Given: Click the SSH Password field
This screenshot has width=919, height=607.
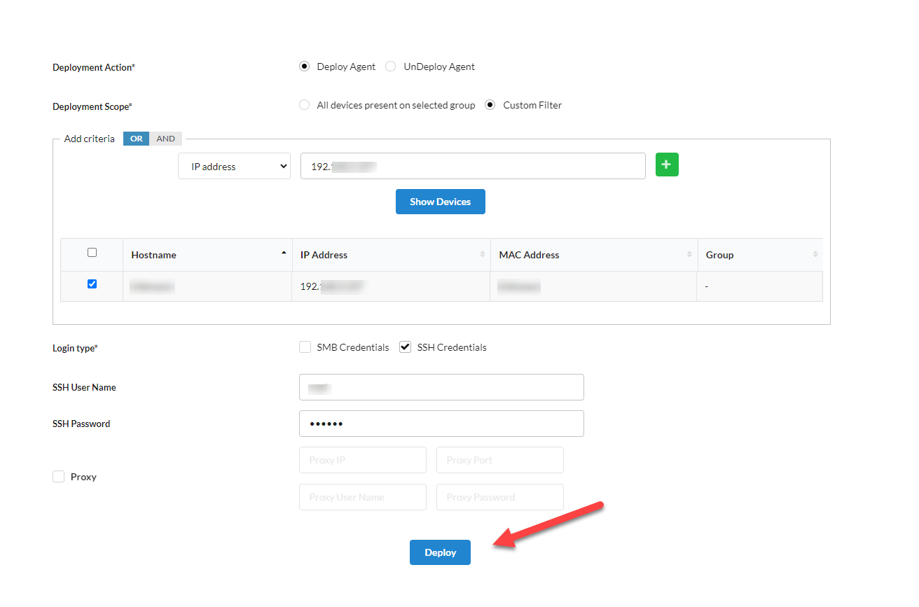Looking at the screenshot, I should [x=441, y=423].
